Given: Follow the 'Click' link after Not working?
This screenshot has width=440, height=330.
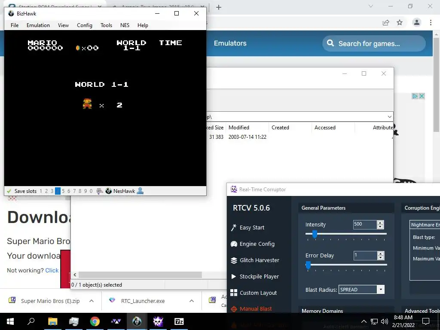Looking at the screenshot, I should coord(52,270).
